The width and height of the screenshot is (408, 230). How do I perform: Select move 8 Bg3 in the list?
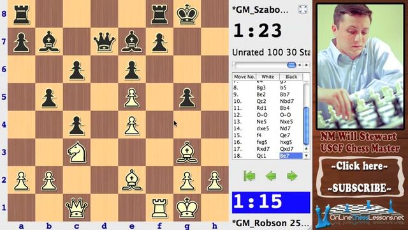click(x=261, y=88)
